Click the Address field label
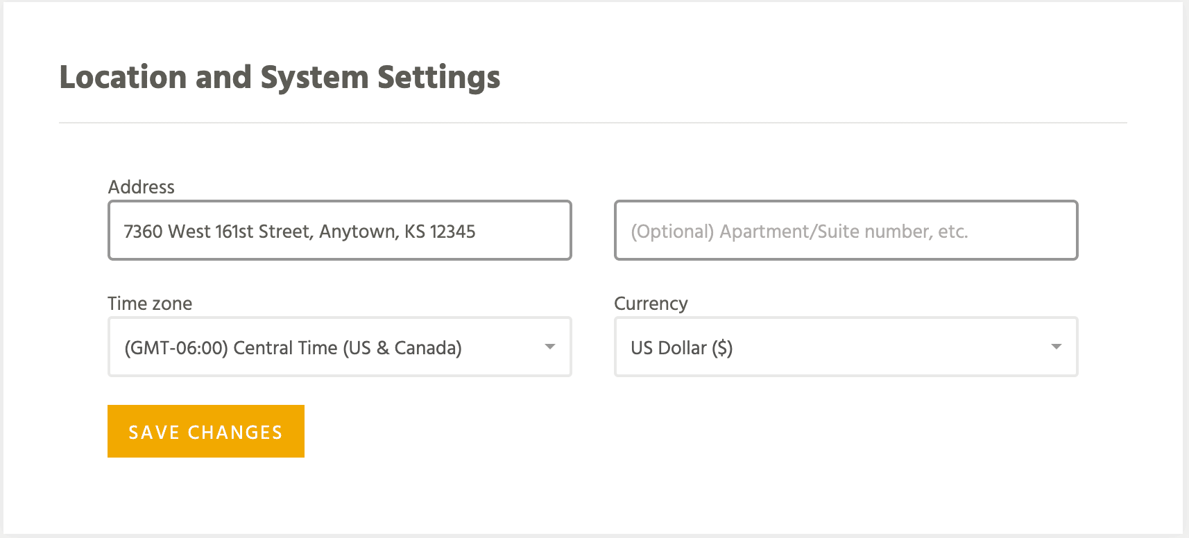This screenshot has width=1189, height=538. [142, 187]
